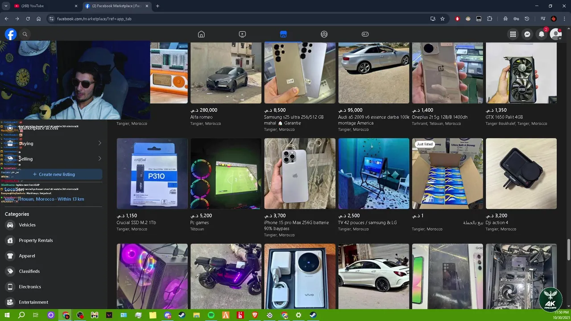Screen dimensions: 571x321
Task: Open the Facebook menu grid icon
Action: coord(513,34)
